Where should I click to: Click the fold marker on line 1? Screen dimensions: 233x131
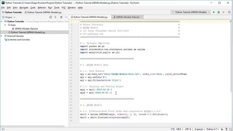79,21
